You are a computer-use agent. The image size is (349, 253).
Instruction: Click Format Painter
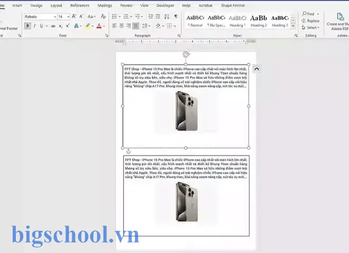[x=9, y=28]
